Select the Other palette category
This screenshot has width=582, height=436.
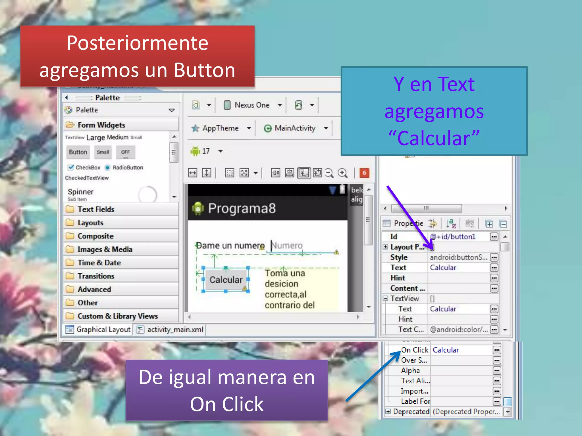121,303
